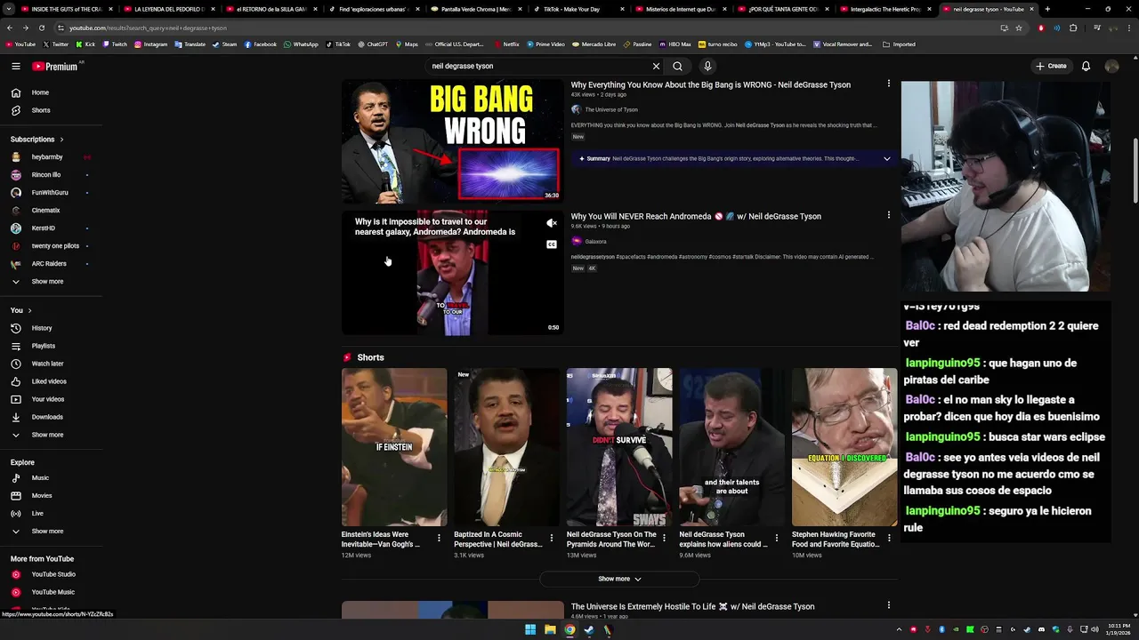Image resolution: width=1139 pixels, height=640 pixels.
Task: Open options menu for Andromeda video
Action: coord(888,215)
